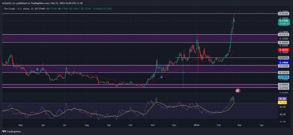Click the dark blue moving average value 0.14968
Screen dimensions: 293x135
click(284, 63)
